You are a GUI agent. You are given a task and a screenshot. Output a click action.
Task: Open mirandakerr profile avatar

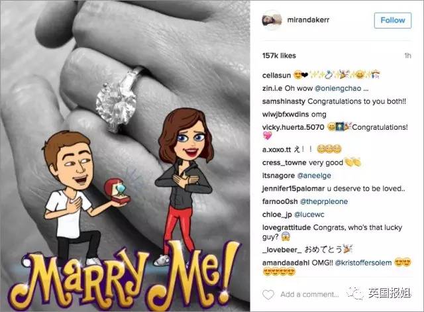point(272,21)
